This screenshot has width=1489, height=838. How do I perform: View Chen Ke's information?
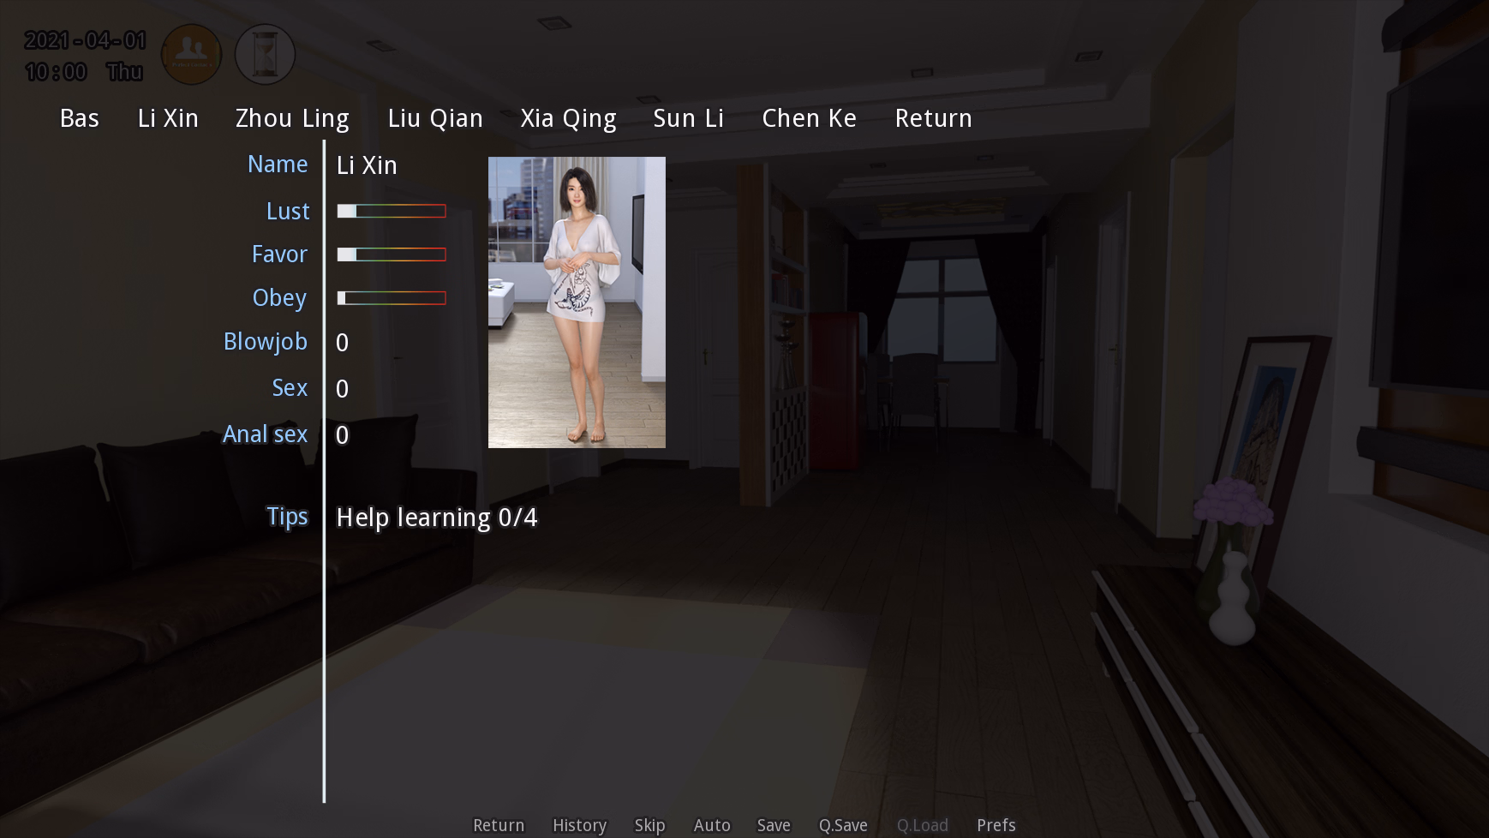pos(809,118)
